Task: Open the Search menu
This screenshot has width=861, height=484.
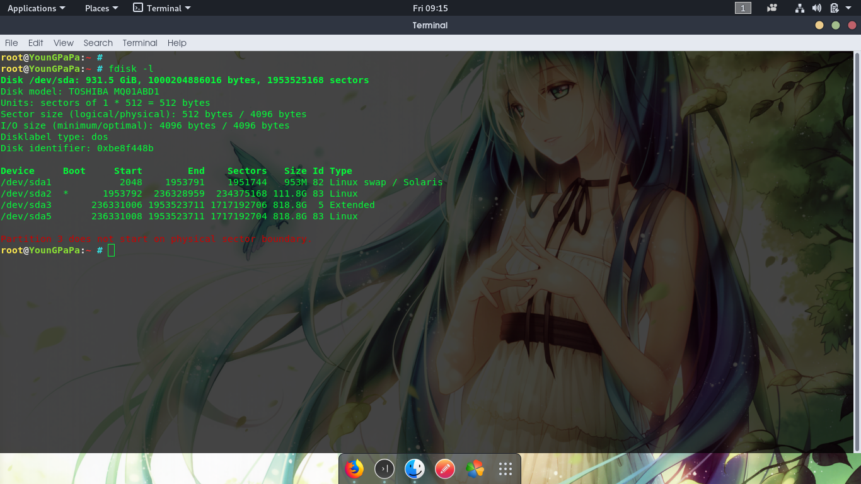Action: [98, 43]
